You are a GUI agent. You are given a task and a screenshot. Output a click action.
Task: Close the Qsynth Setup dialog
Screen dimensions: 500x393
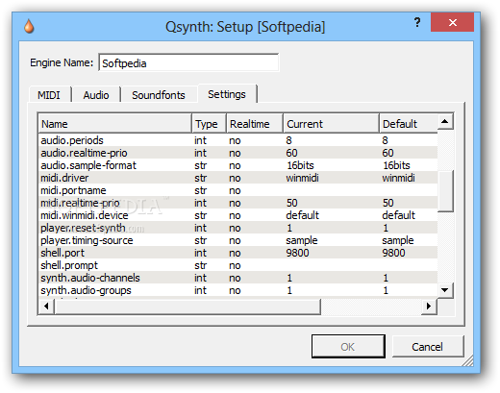[x=452, y=22]
